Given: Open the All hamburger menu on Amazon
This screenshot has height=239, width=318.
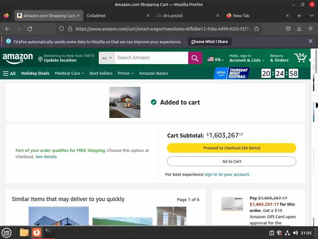Looking at the screenshot, I should pyautogui.click(x=9, y=73).
